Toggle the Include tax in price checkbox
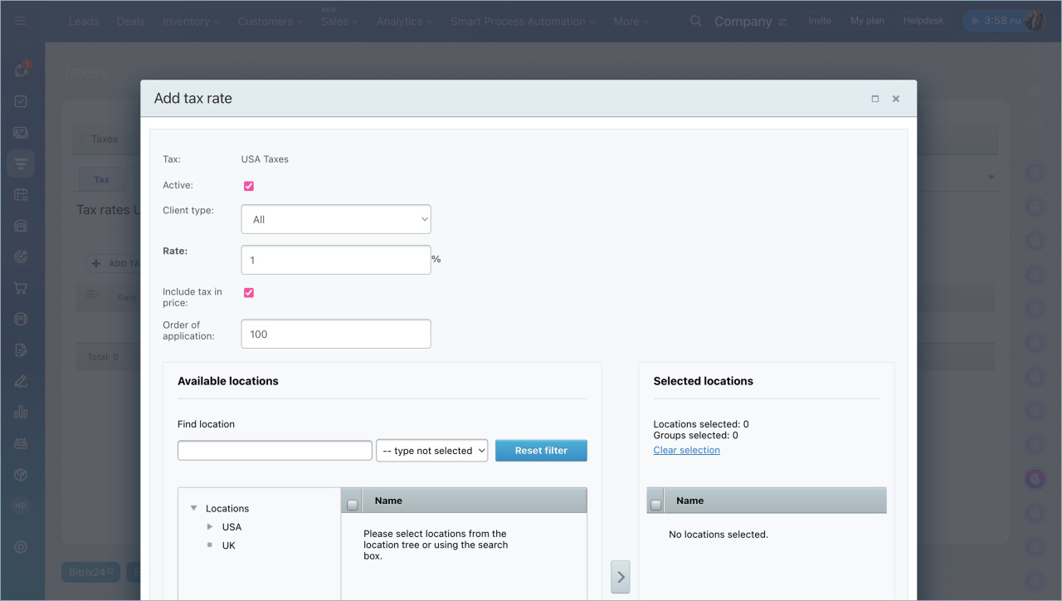1062x601 pixels. (x=249, y=292)
